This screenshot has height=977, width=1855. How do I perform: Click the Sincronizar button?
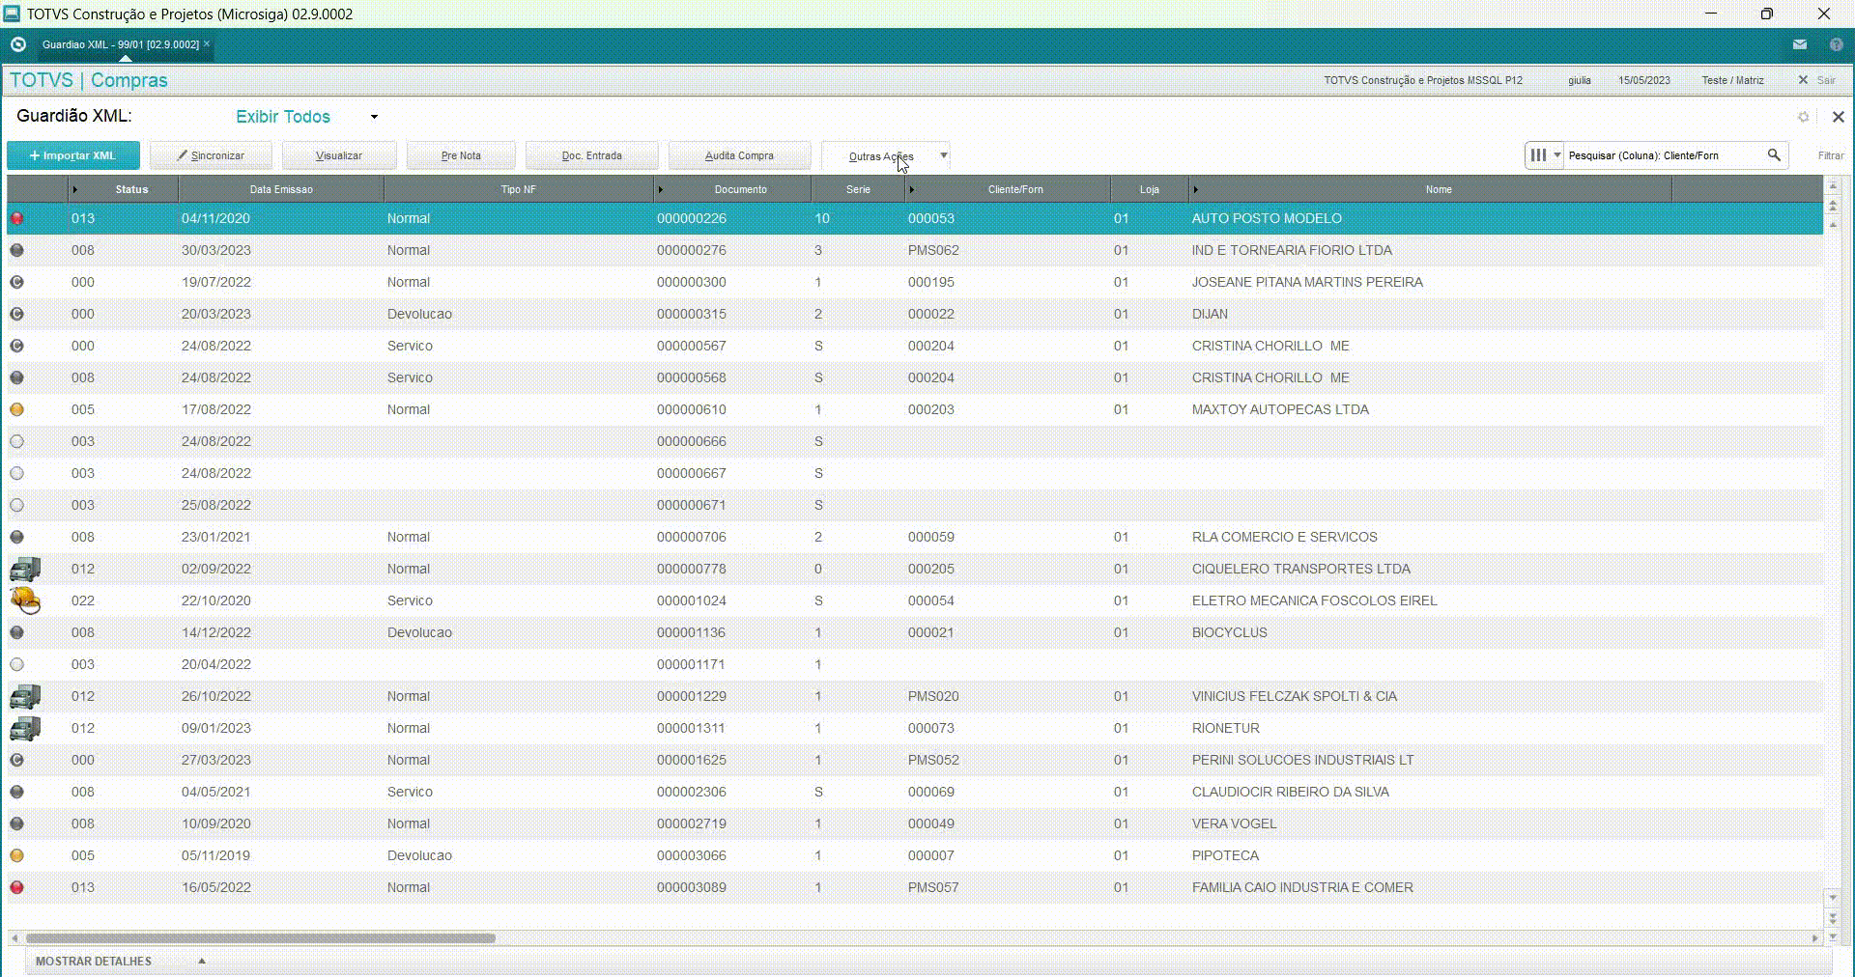tap(211, 155)
